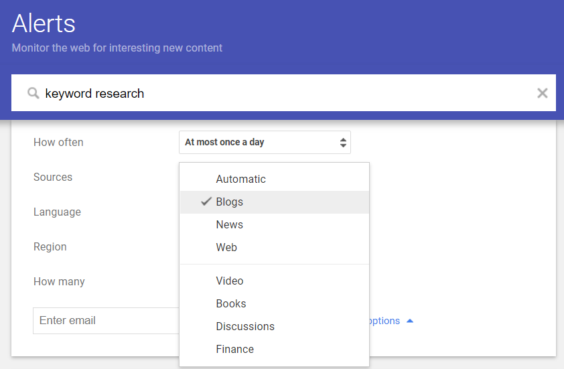
Task: Select News as the source
Action: [x=275, y=224]
